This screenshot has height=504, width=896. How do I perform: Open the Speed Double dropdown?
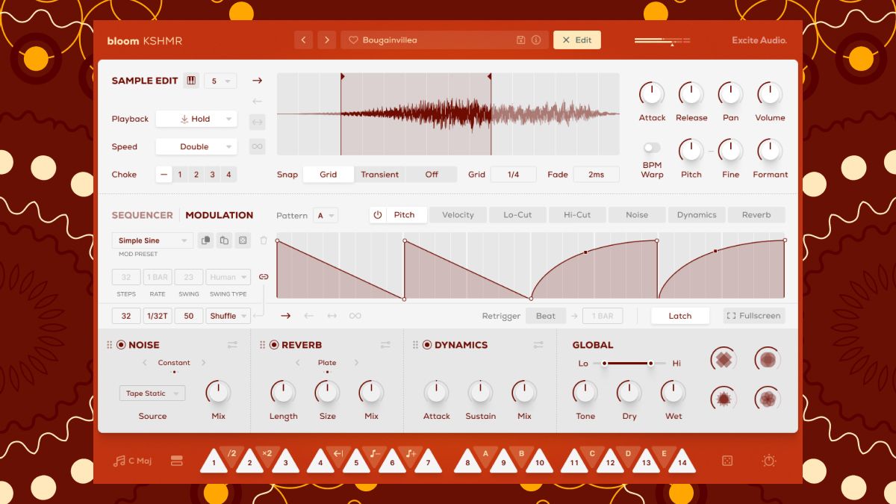196,147
